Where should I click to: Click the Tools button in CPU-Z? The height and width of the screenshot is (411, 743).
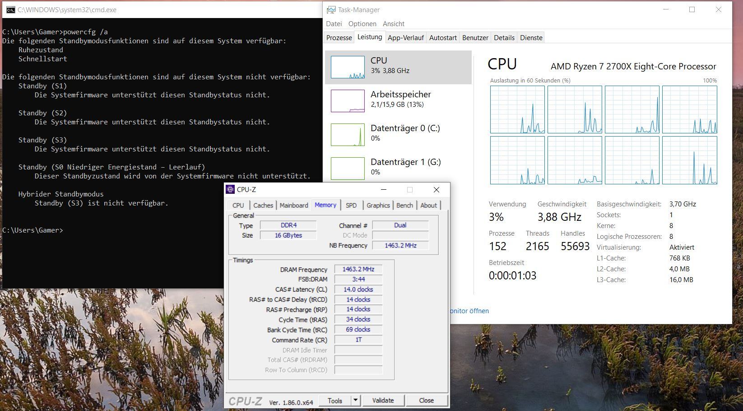[x=335, y=400]
